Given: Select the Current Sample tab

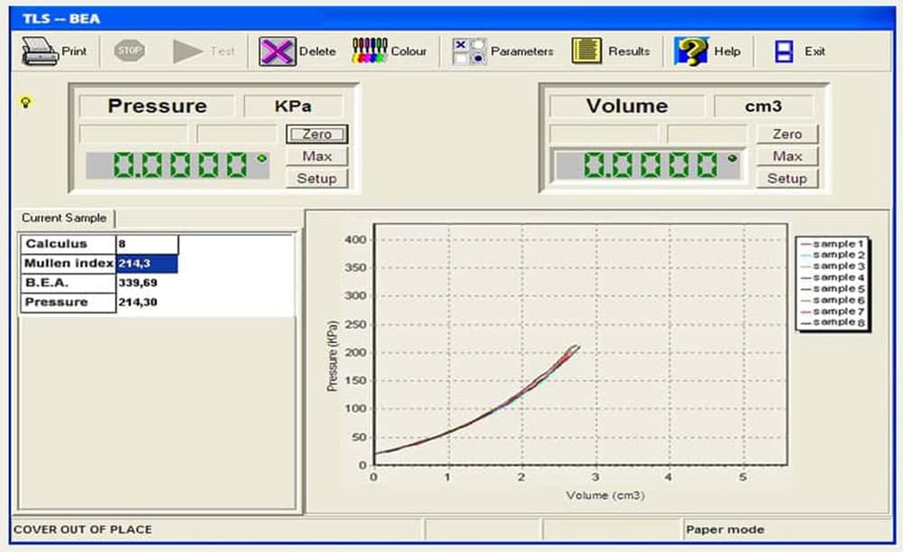Looking at the screenshot, I should click(x=64, y=218).
